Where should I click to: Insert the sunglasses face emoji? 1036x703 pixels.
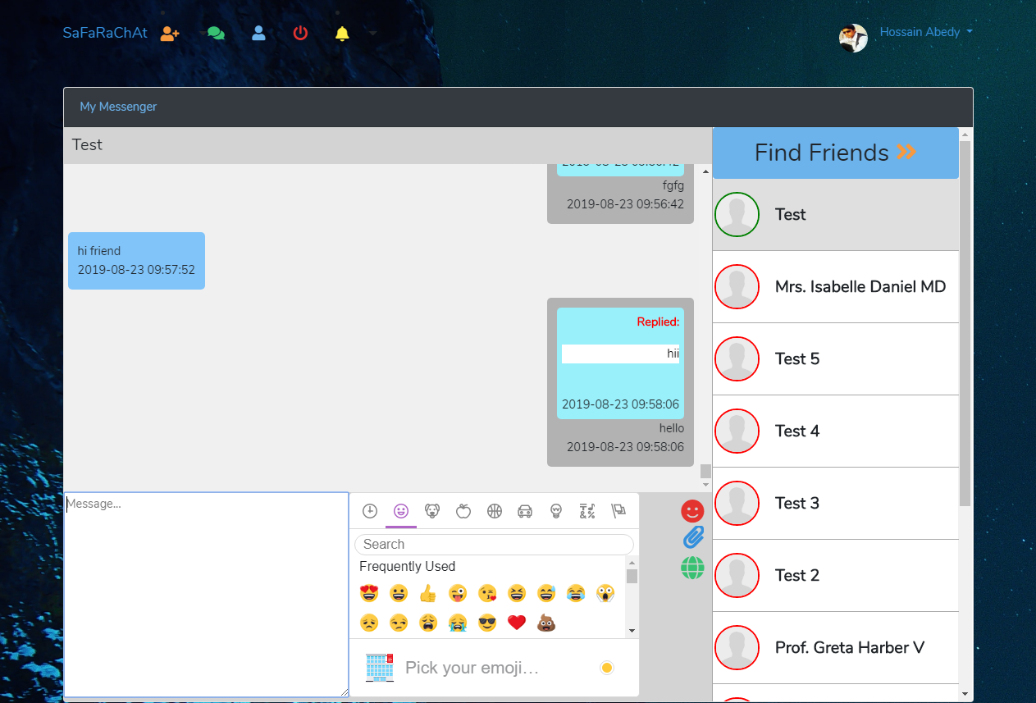click(487, 623)
